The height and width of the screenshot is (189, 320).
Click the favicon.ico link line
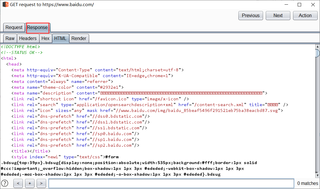tap(100, 99)
